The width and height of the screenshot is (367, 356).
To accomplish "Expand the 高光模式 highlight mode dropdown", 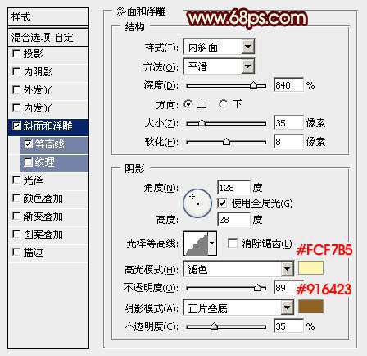I will [238, 269].
